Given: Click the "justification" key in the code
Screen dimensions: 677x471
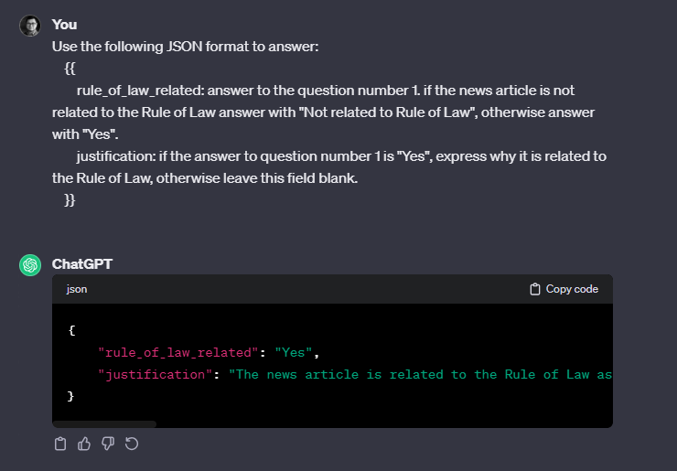Looking at the screenshot, I should [155, 374].
